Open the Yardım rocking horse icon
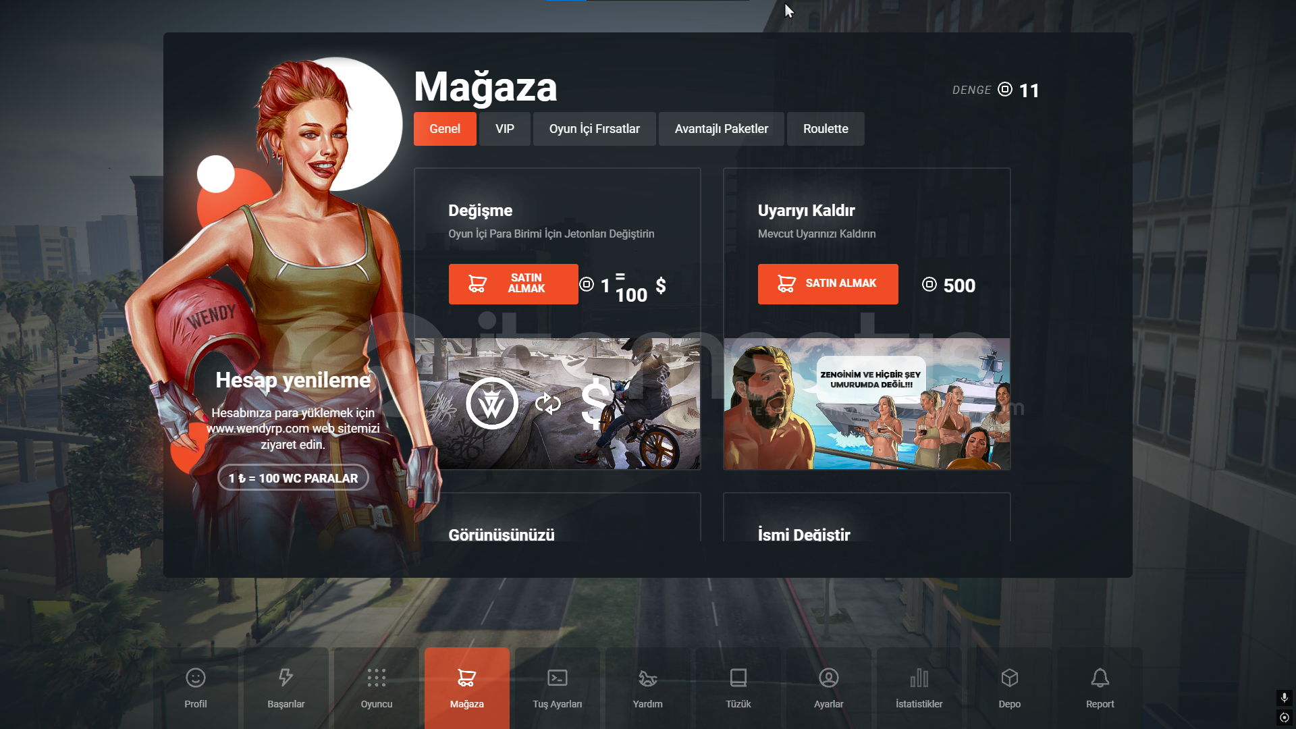The width and height of the screenshot is (1296, 729). 648,678
